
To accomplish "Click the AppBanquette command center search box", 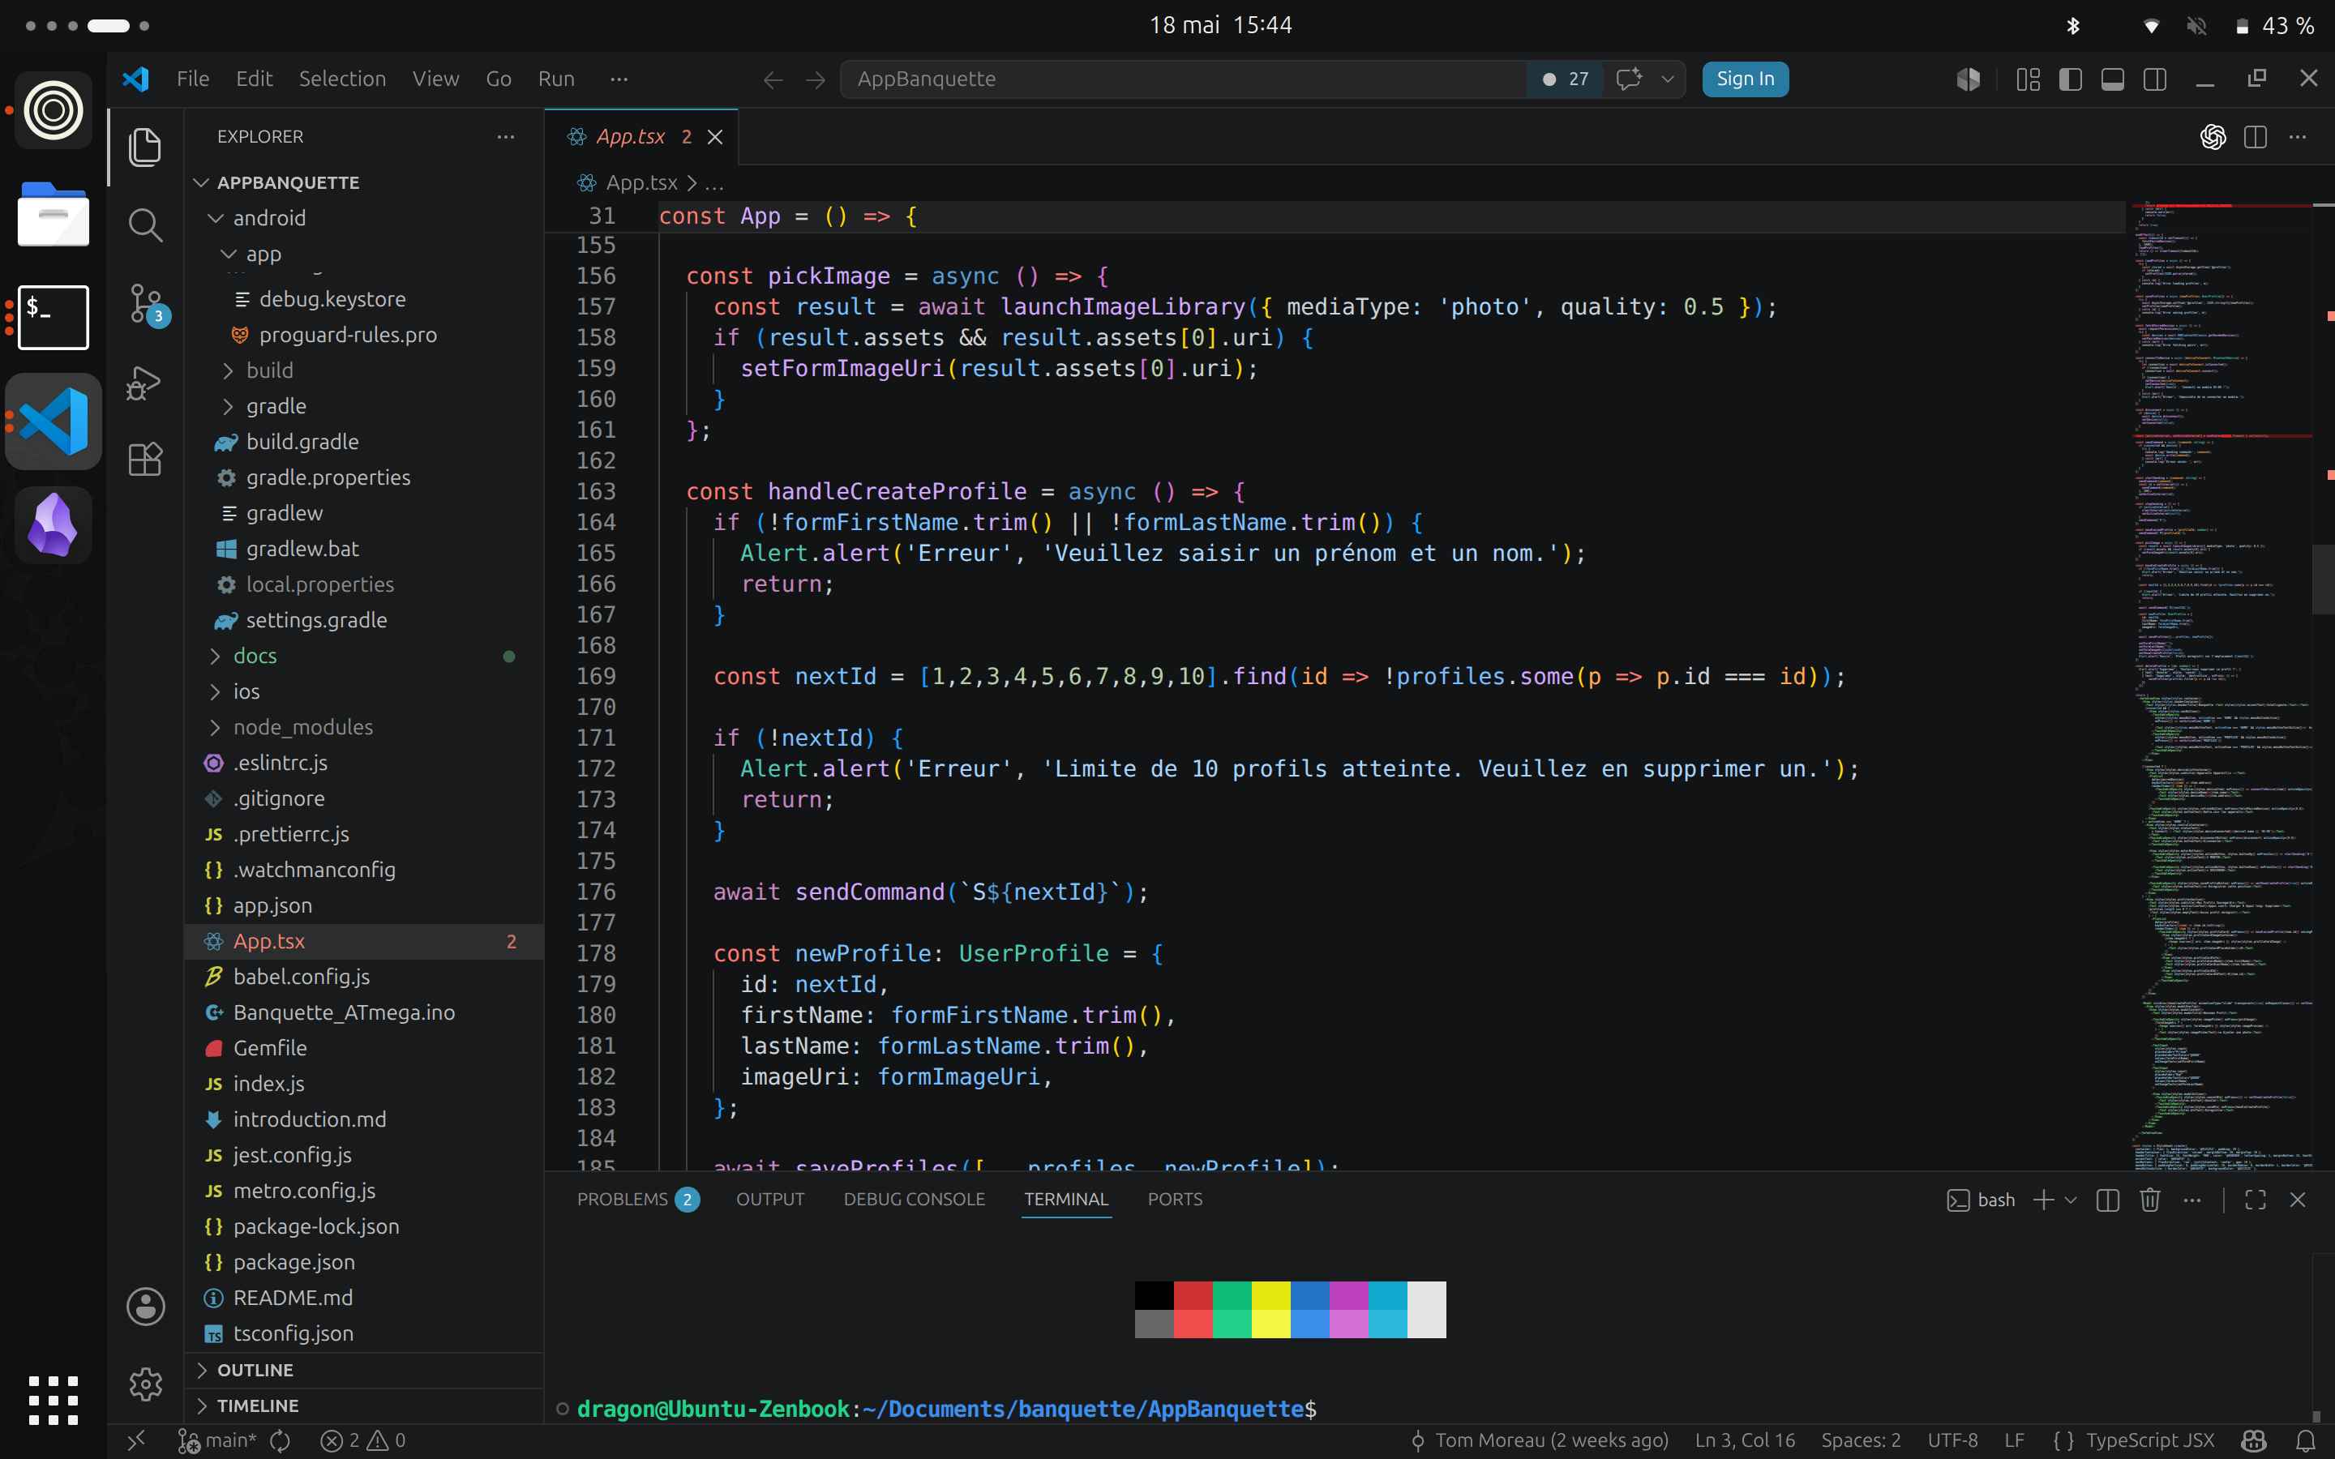I will pyautogui.click(x=1182, y=79).
